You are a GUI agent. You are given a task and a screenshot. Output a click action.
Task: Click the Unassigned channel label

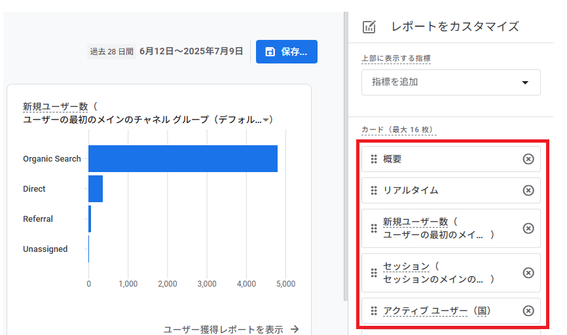pos(45,249)
